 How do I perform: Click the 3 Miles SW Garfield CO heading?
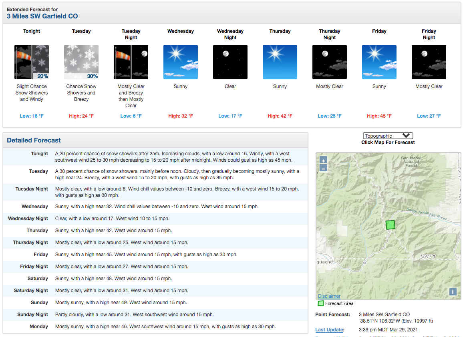pos(42,16)
